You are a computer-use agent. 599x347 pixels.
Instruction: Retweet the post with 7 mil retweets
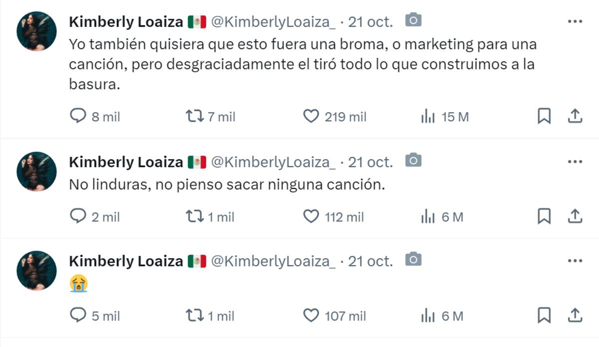coord(194,117)
